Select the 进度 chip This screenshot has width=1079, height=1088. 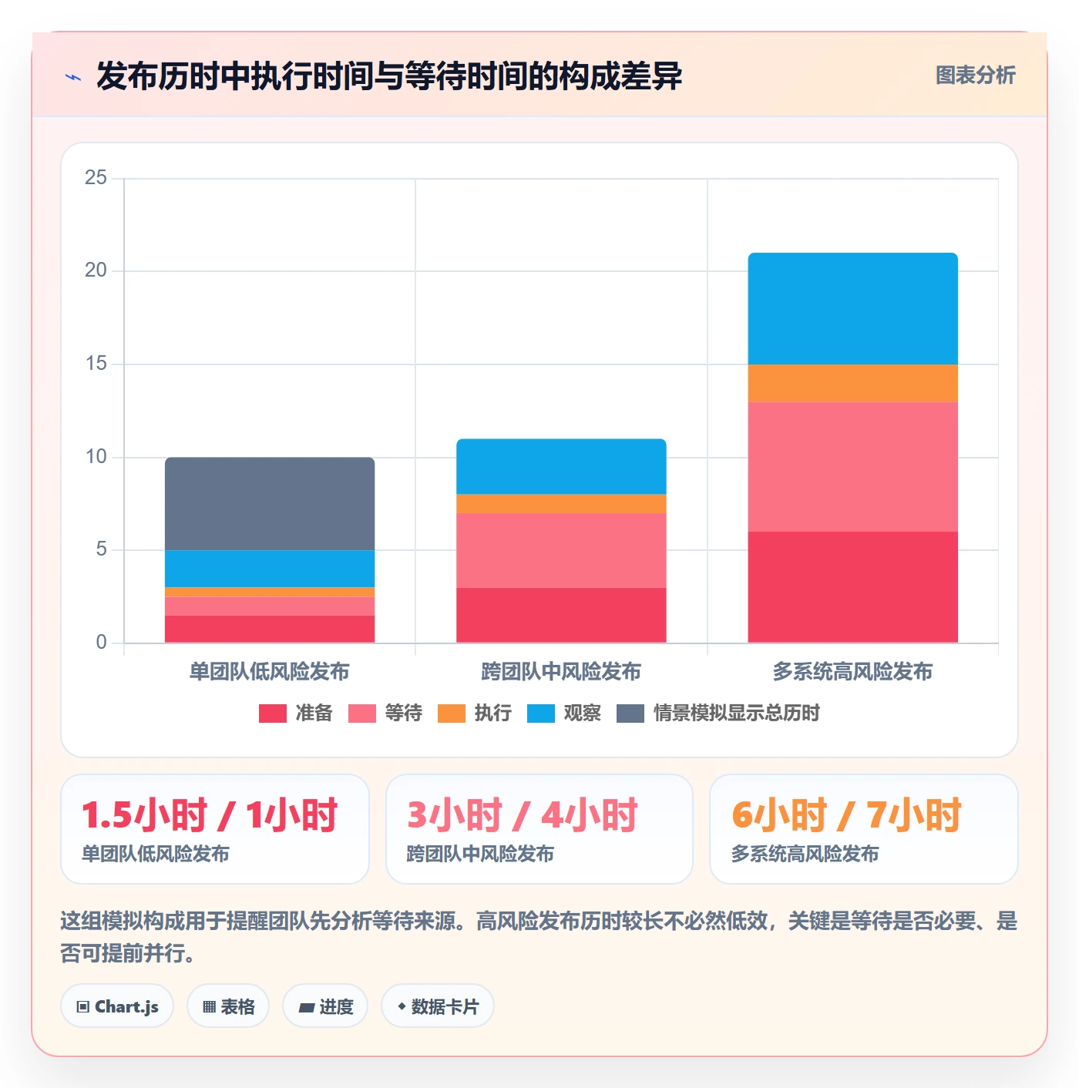coord(325,1006)
